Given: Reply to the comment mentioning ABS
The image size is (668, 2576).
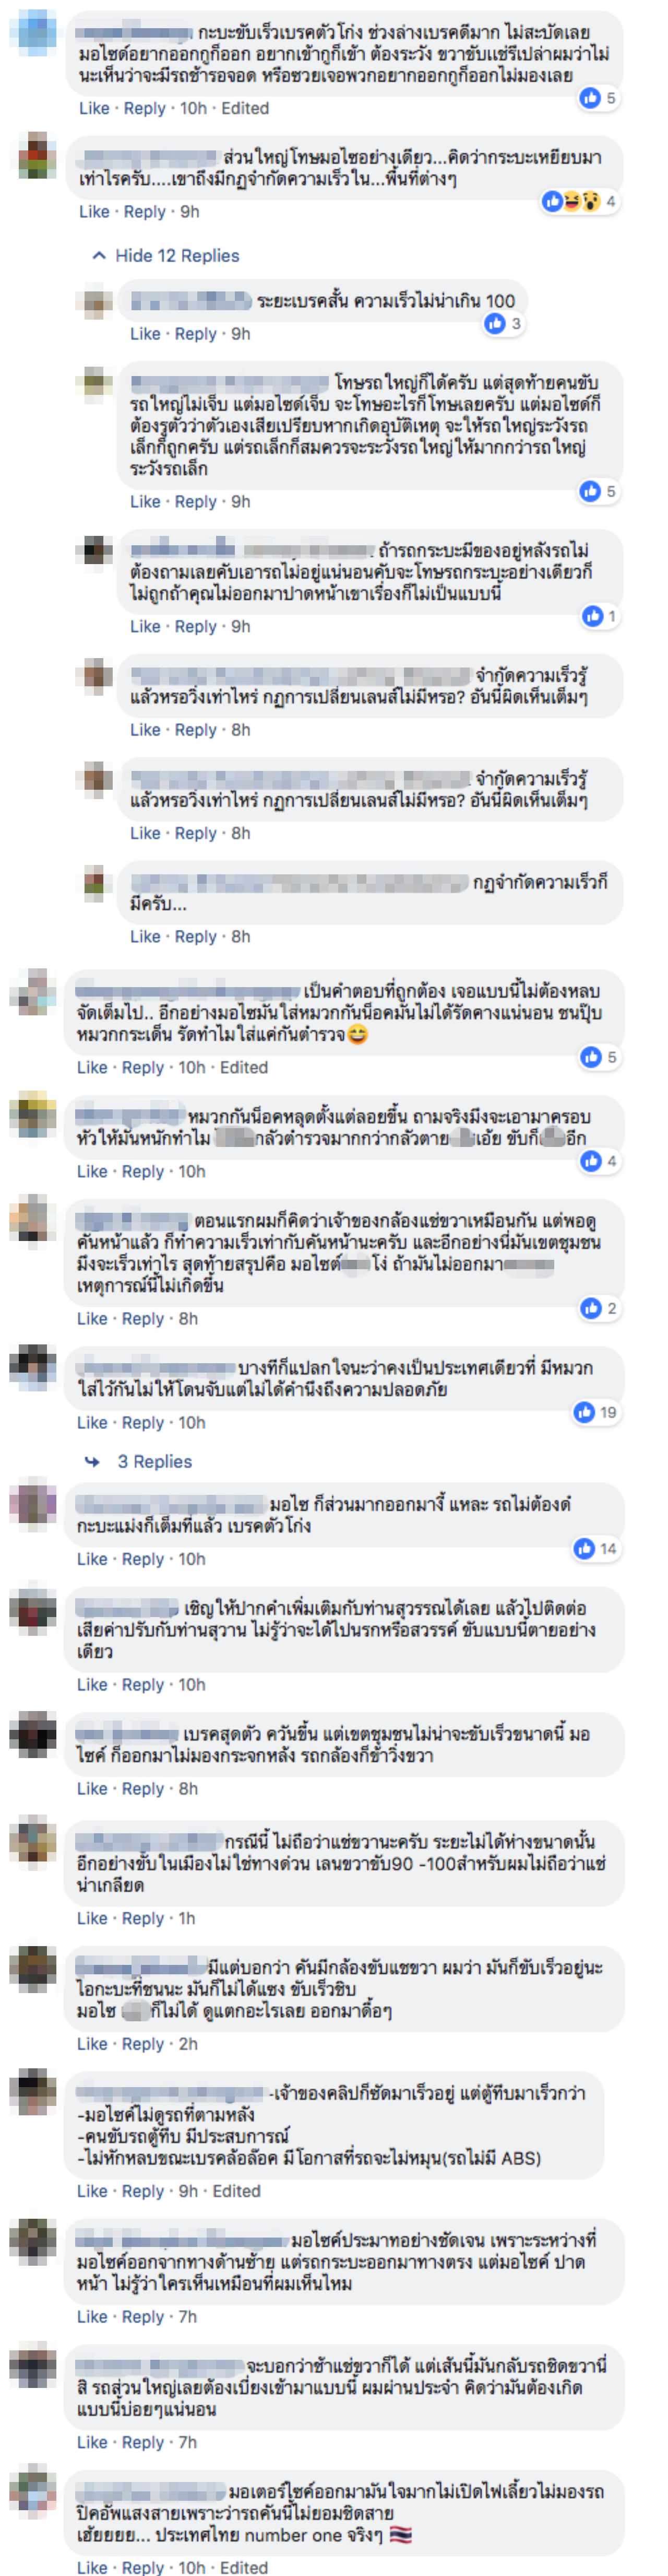Looking at the screenshot, I should [x=143, y=2190].
